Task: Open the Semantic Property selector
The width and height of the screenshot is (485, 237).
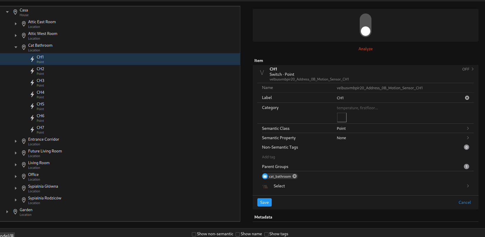Action: point(366,138)
